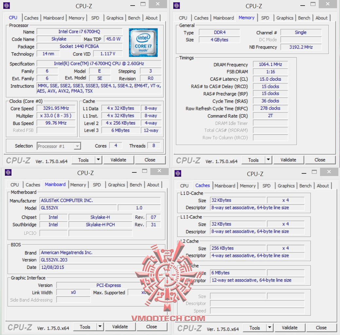Open Memory tab in Caches window
Image resolution: width=340 pixels, height=335 pixels.
click(248, 186)
